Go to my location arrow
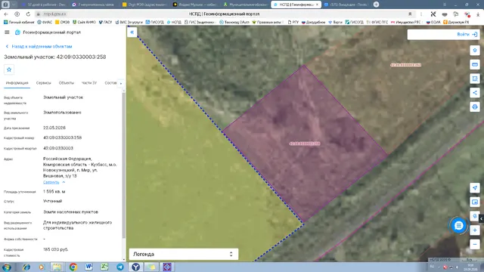The image size is (484, 272). tap(475, 188)
